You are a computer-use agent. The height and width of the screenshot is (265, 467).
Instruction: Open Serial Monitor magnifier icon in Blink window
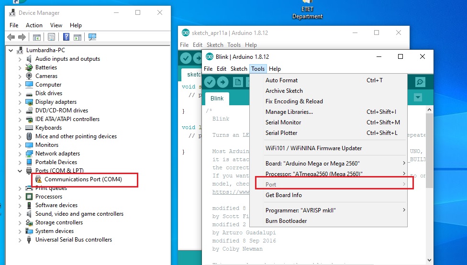[x=420, y=82]
